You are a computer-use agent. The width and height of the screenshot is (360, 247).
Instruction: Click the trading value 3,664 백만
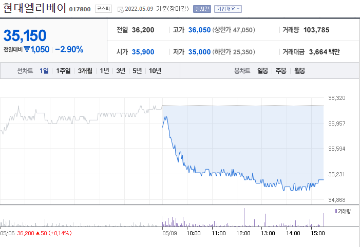click(x=324, y=52)
